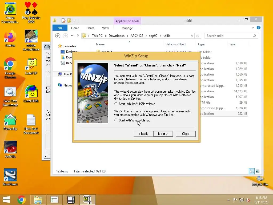Open Under Construction desktop icon
This screenshot has width=273, height=205.
(10, 13)
